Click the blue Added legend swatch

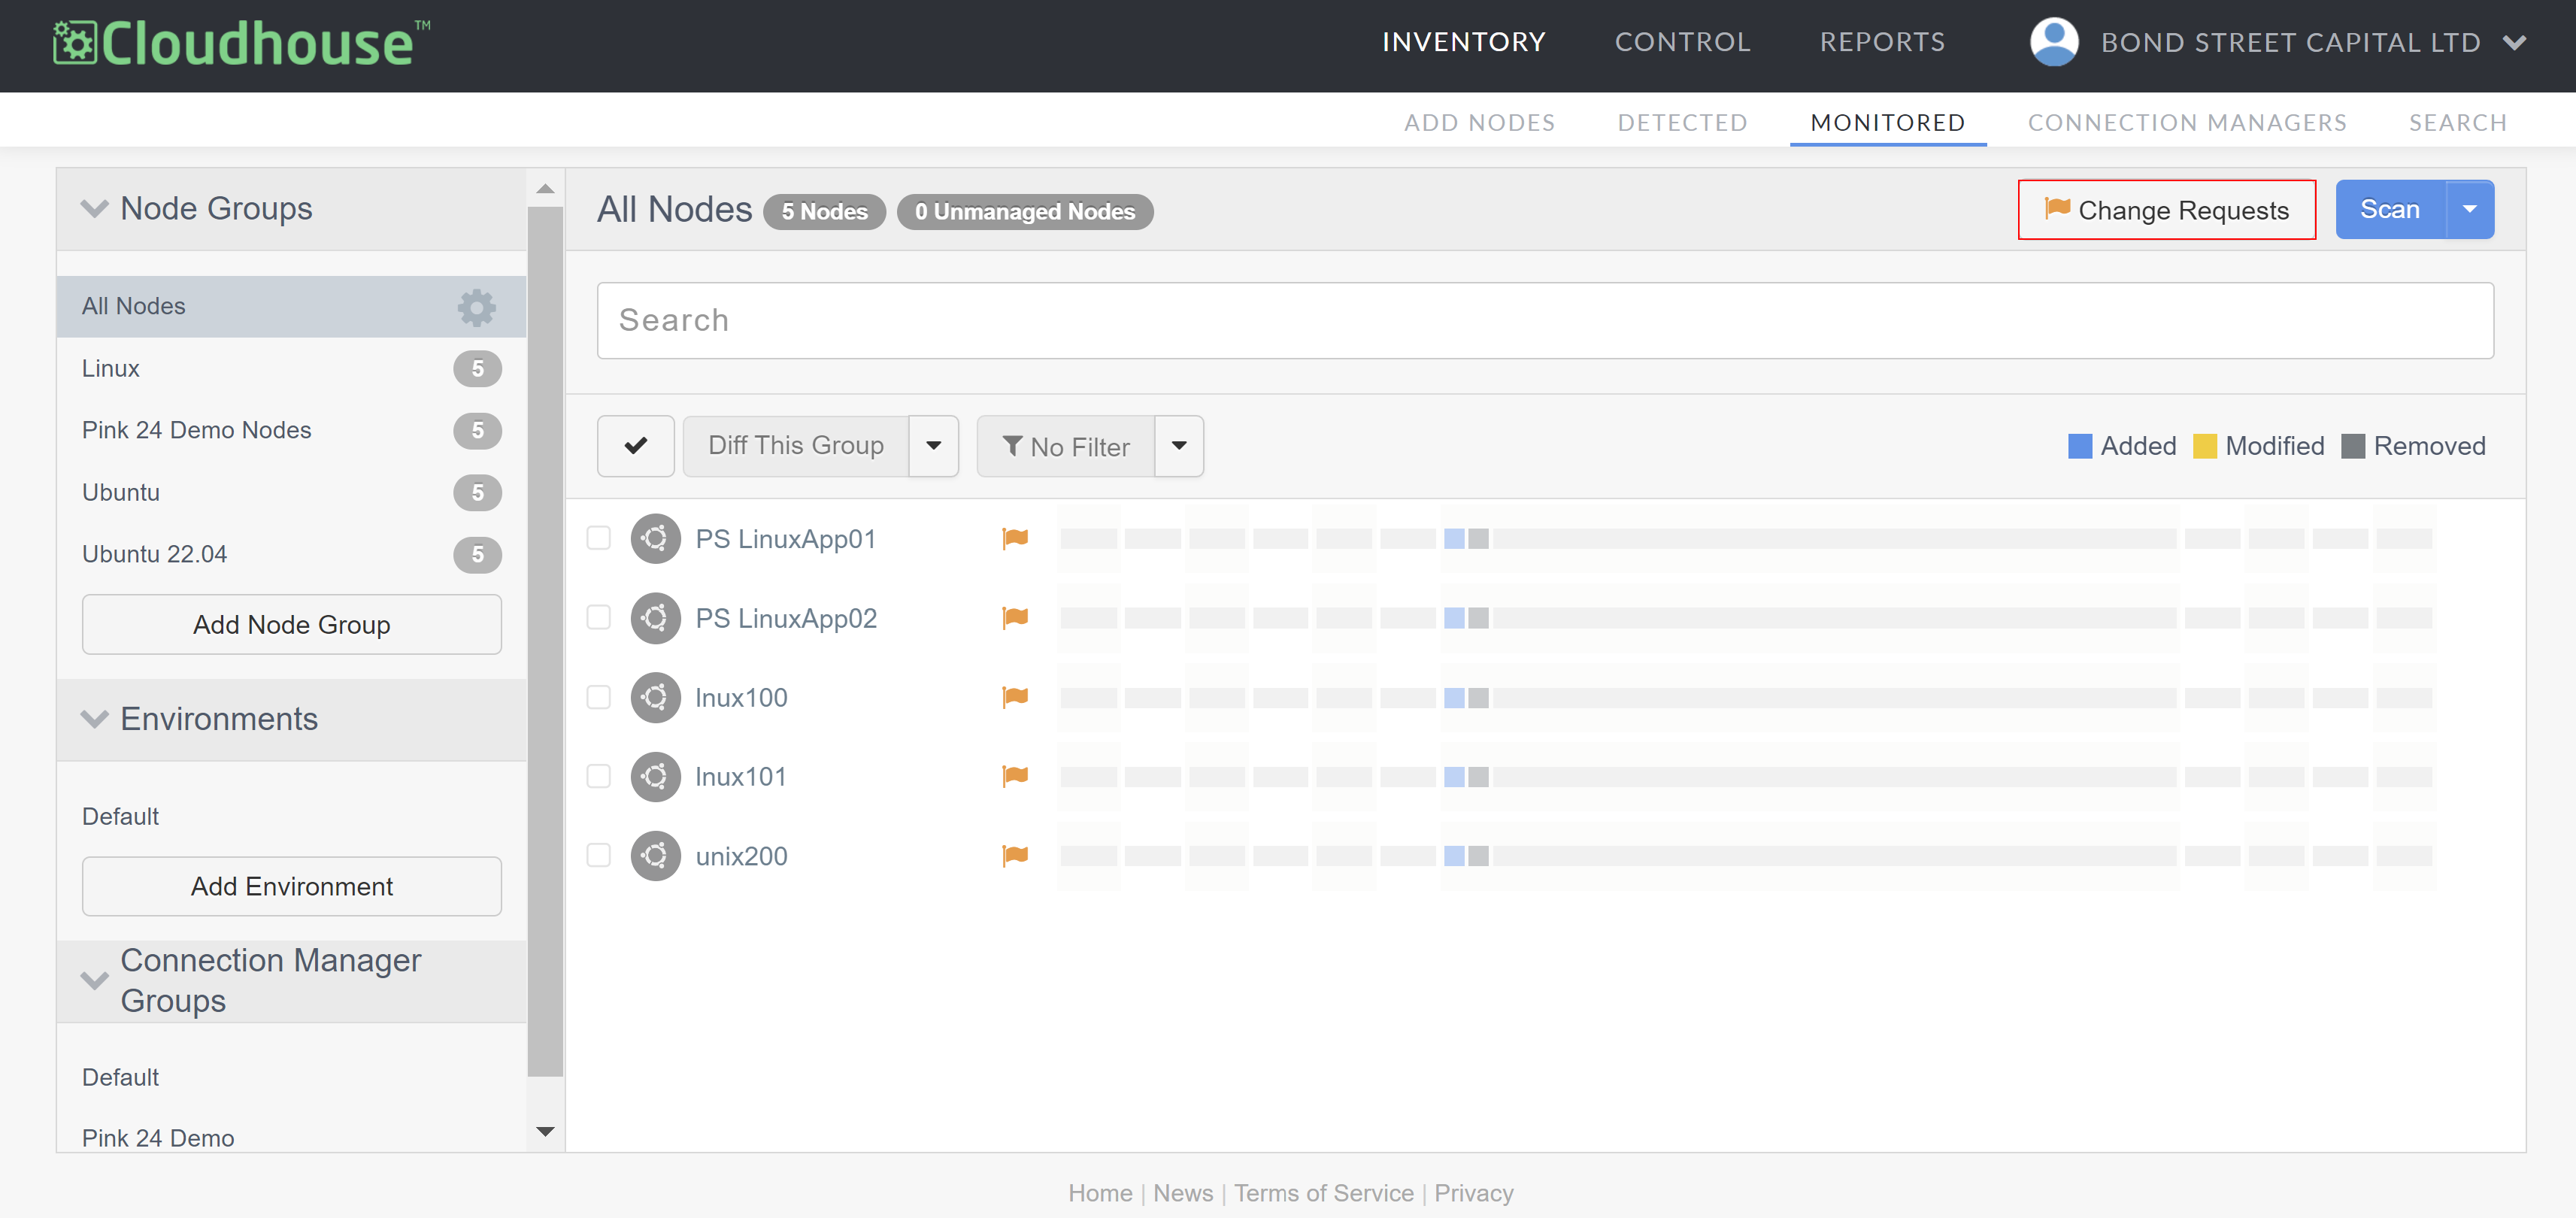(x=2080, y=446)
